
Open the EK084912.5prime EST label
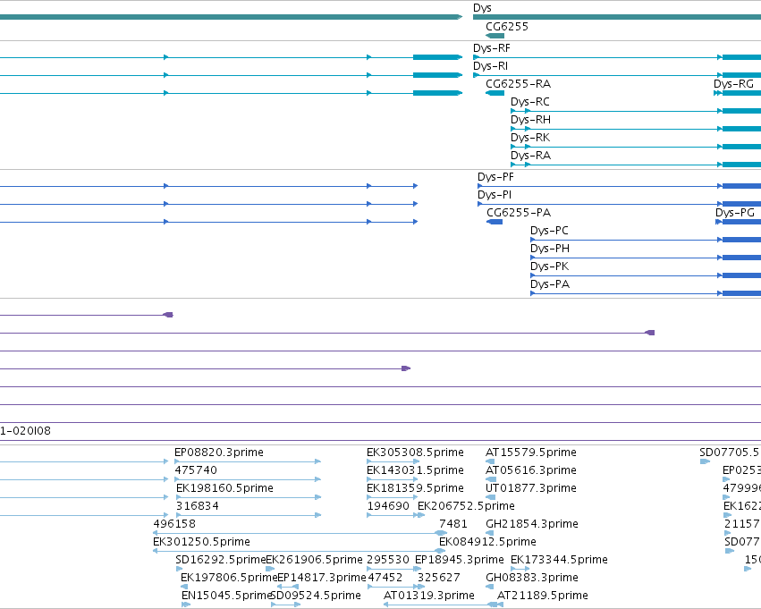point(487,542)
